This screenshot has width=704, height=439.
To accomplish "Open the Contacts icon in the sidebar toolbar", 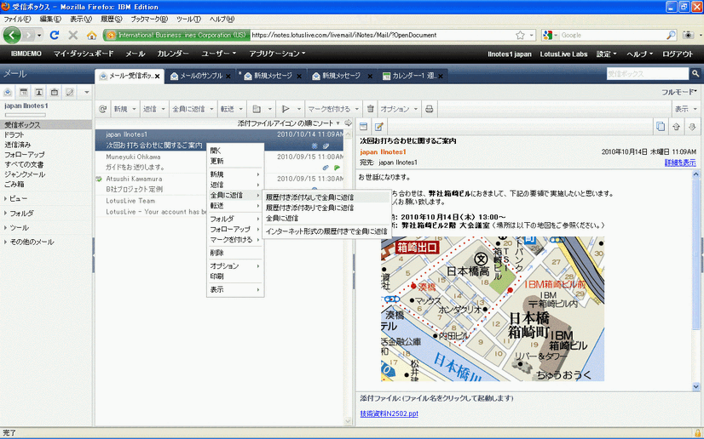I will coord(39,92).
